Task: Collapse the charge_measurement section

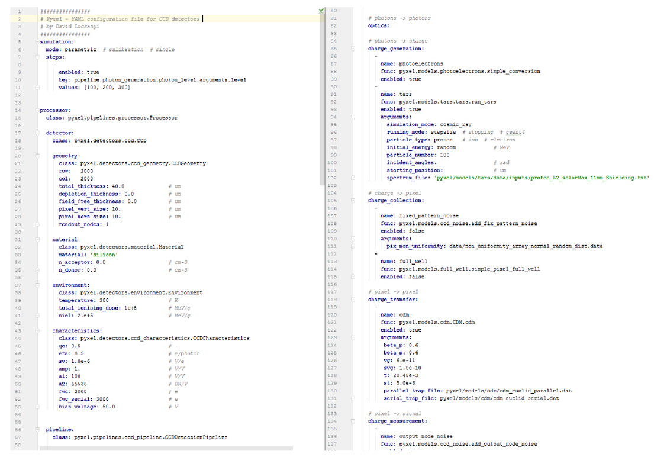Action: point(353,421)
